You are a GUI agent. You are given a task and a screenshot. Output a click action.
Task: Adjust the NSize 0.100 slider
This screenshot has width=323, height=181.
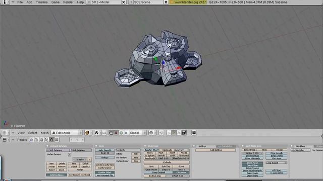252,153
